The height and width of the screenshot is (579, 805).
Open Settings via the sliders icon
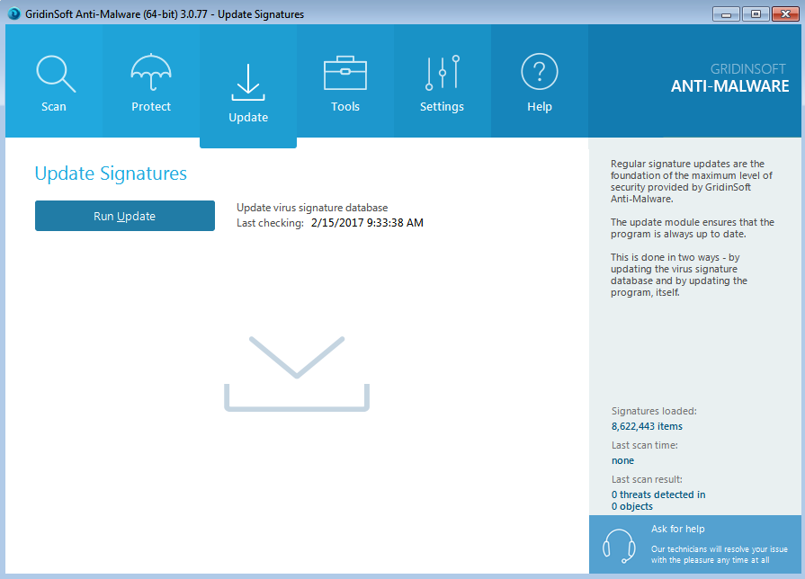click(443, 73)
